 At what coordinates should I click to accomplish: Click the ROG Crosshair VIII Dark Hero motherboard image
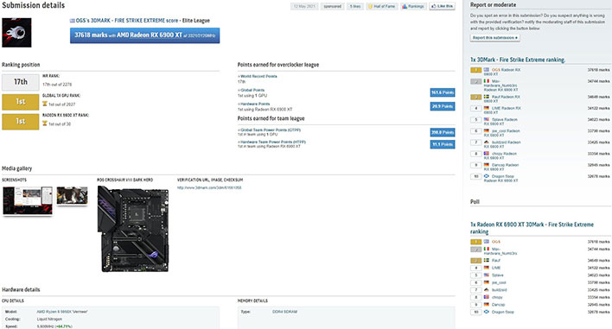click(x=133, y=229)
